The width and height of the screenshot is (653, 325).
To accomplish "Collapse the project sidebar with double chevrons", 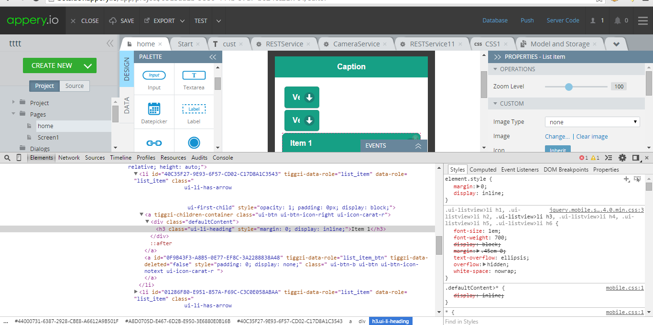I will (x=110, y=43).
